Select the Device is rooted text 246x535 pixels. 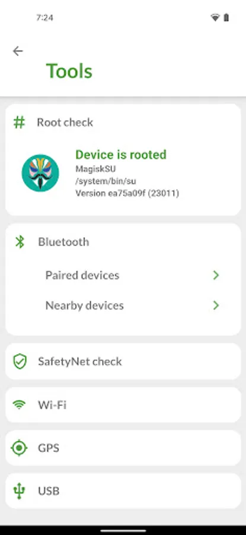[x=121, y=155]
